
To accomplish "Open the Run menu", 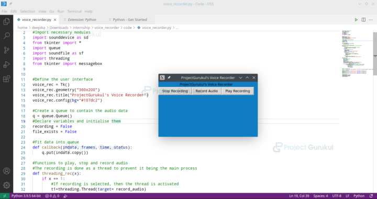I will (x=61, y=11).
